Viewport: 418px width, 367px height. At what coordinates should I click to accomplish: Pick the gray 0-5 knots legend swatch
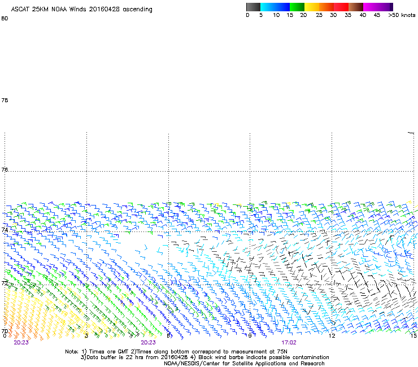(253, 7)
